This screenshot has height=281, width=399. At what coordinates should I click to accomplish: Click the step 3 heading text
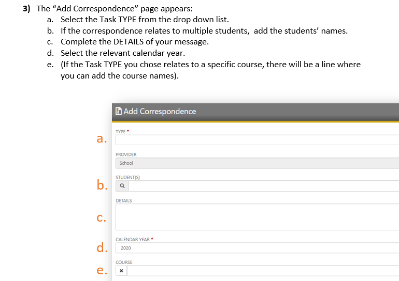tap(109, 9)
